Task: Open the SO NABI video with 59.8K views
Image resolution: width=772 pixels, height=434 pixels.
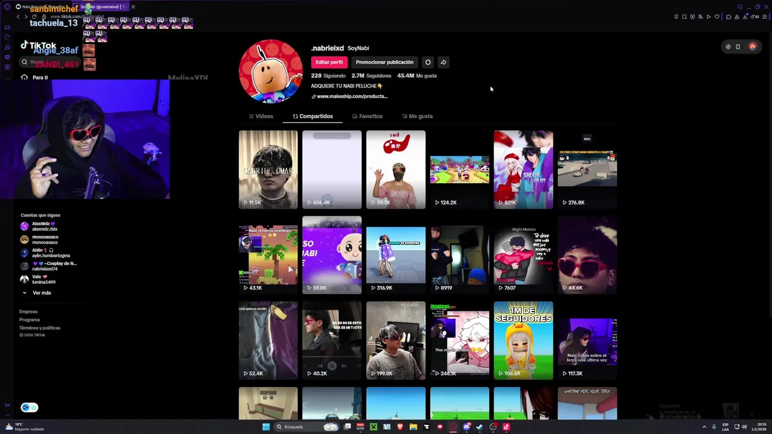Action: [332, 255]
